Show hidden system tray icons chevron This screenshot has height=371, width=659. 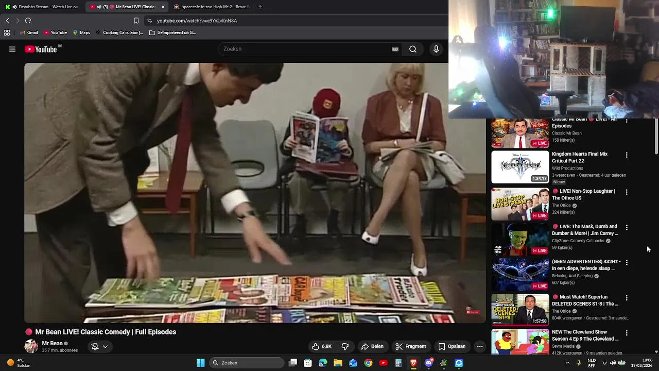[x=567, y=363]
